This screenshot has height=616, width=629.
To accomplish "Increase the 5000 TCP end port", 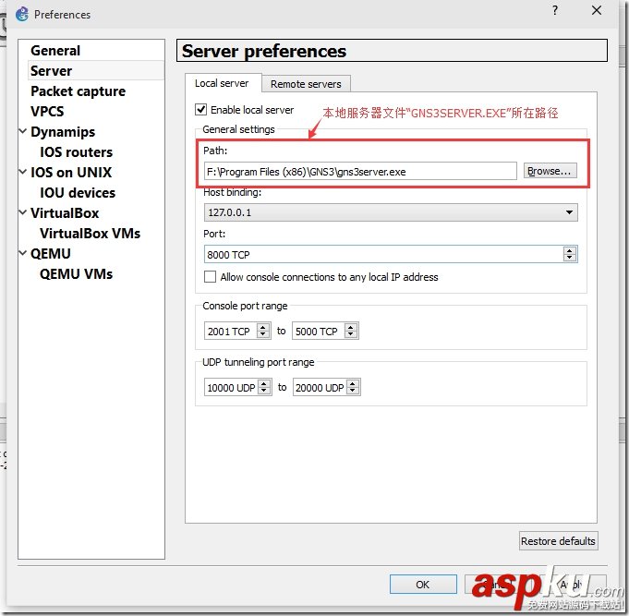I will point(351,327).
